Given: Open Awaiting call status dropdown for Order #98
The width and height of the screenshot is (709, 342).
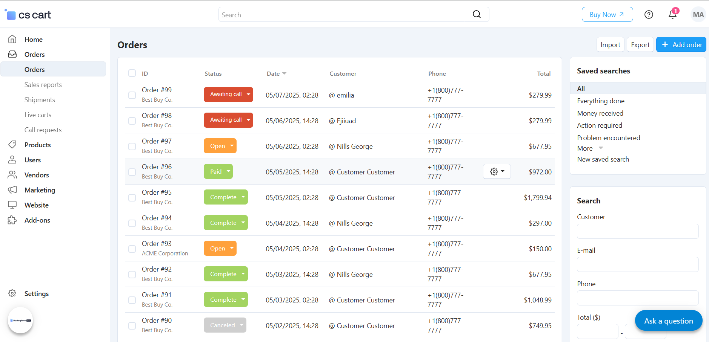Looking at the screenshot, I should coord(228,120).
